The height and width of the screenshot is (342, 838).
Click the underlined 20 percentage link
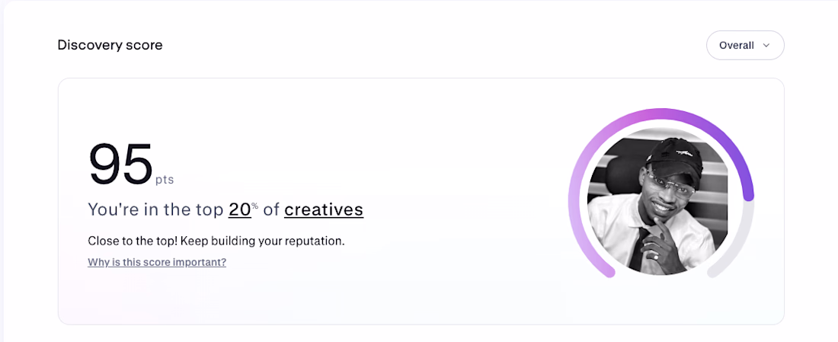(x=239, y=209)
